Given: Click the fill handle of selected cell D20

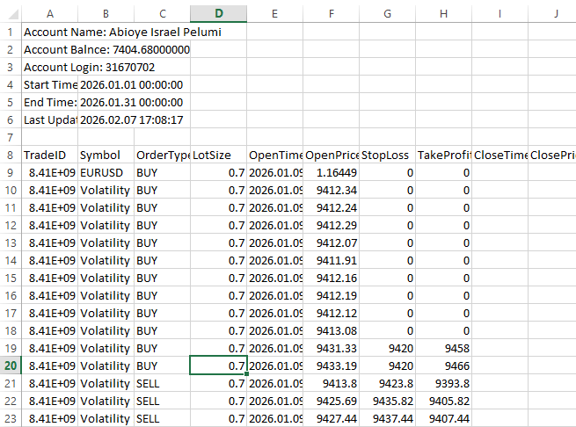Looking at the screenshot, I should coord(246,373).
